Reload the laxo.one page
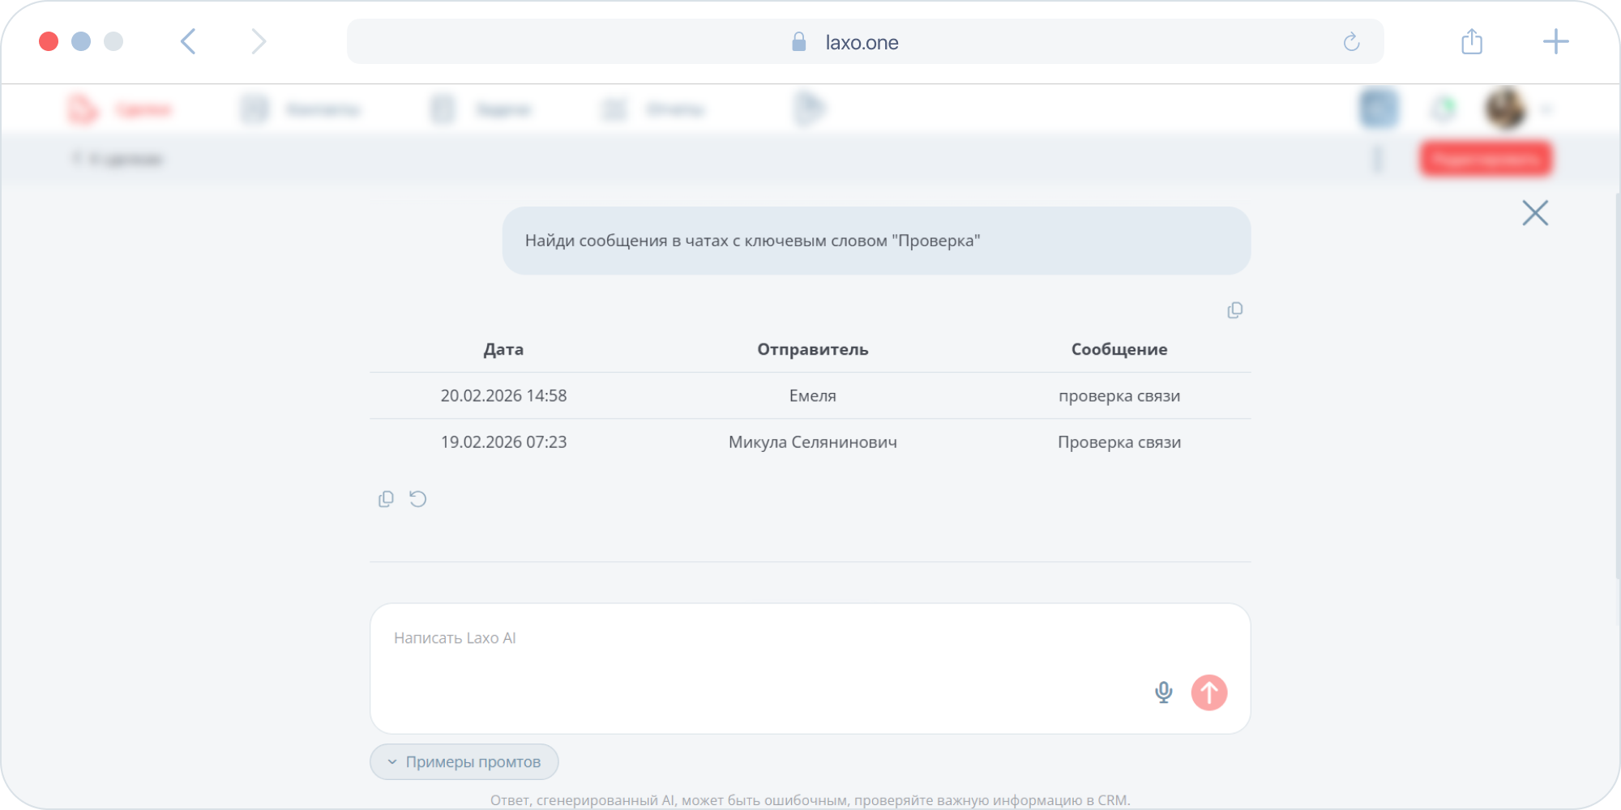Screen dimensions: 1621x810 point(1351,42)
